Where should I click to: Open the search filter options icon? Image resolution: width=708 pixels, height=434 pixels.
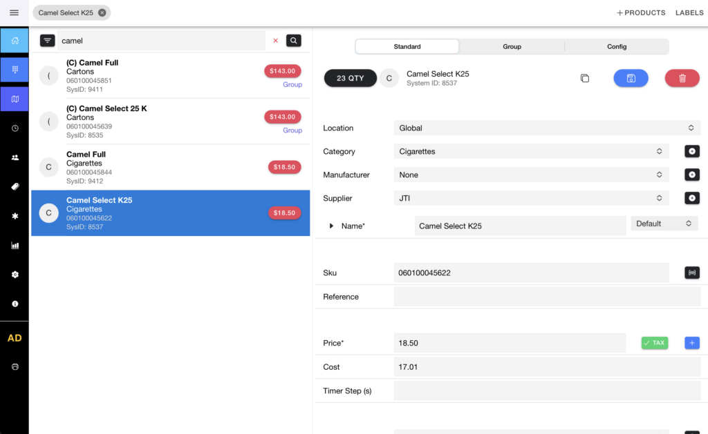(x=48, y=41)
